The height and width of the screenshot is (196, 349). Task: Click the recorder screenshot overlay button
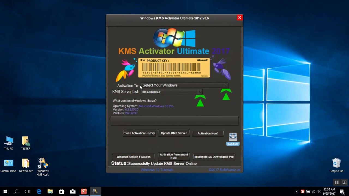pyautogui.click(x=344, y=182)
